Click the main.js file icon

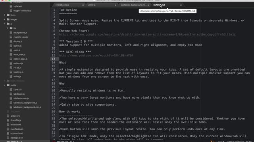pos(11,50)
